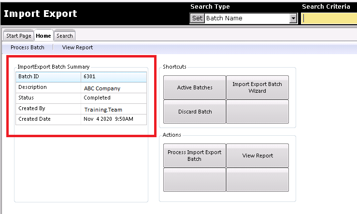The width and height of the screenshot is (357, 214).
Task: Click the Discard Batch shortcut button
Action: click(195, 112)
